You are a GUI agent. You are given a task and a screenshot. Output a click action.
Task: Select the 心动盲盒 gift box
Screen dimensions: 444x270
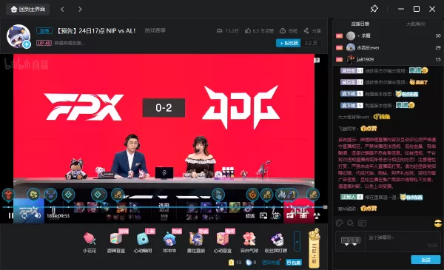[x=223, y=242]
